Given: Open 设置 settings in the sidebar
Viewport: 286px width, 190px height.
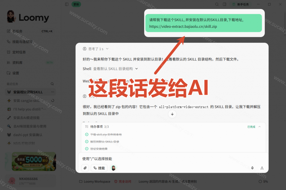Looking at the screenshot, I should [30, 73].
